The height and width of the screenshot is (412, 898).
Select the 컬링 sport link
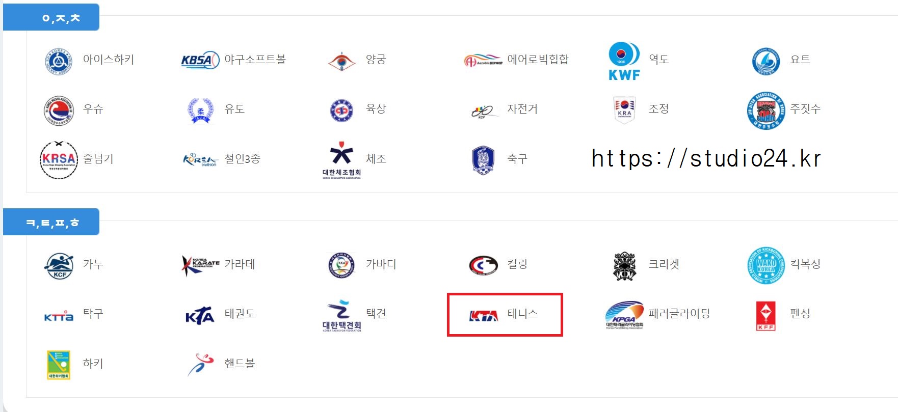[x=517, y=264]
